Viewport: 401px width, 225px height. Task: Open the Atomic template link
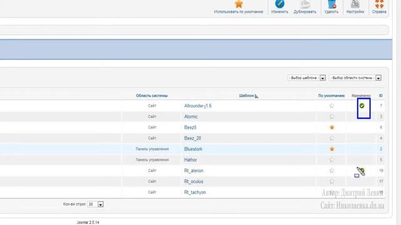[190, 117]
